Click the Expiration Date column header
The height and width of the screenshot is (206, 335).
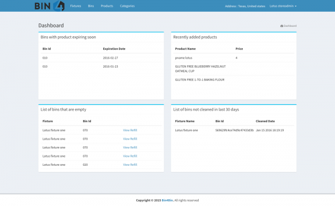114,49
